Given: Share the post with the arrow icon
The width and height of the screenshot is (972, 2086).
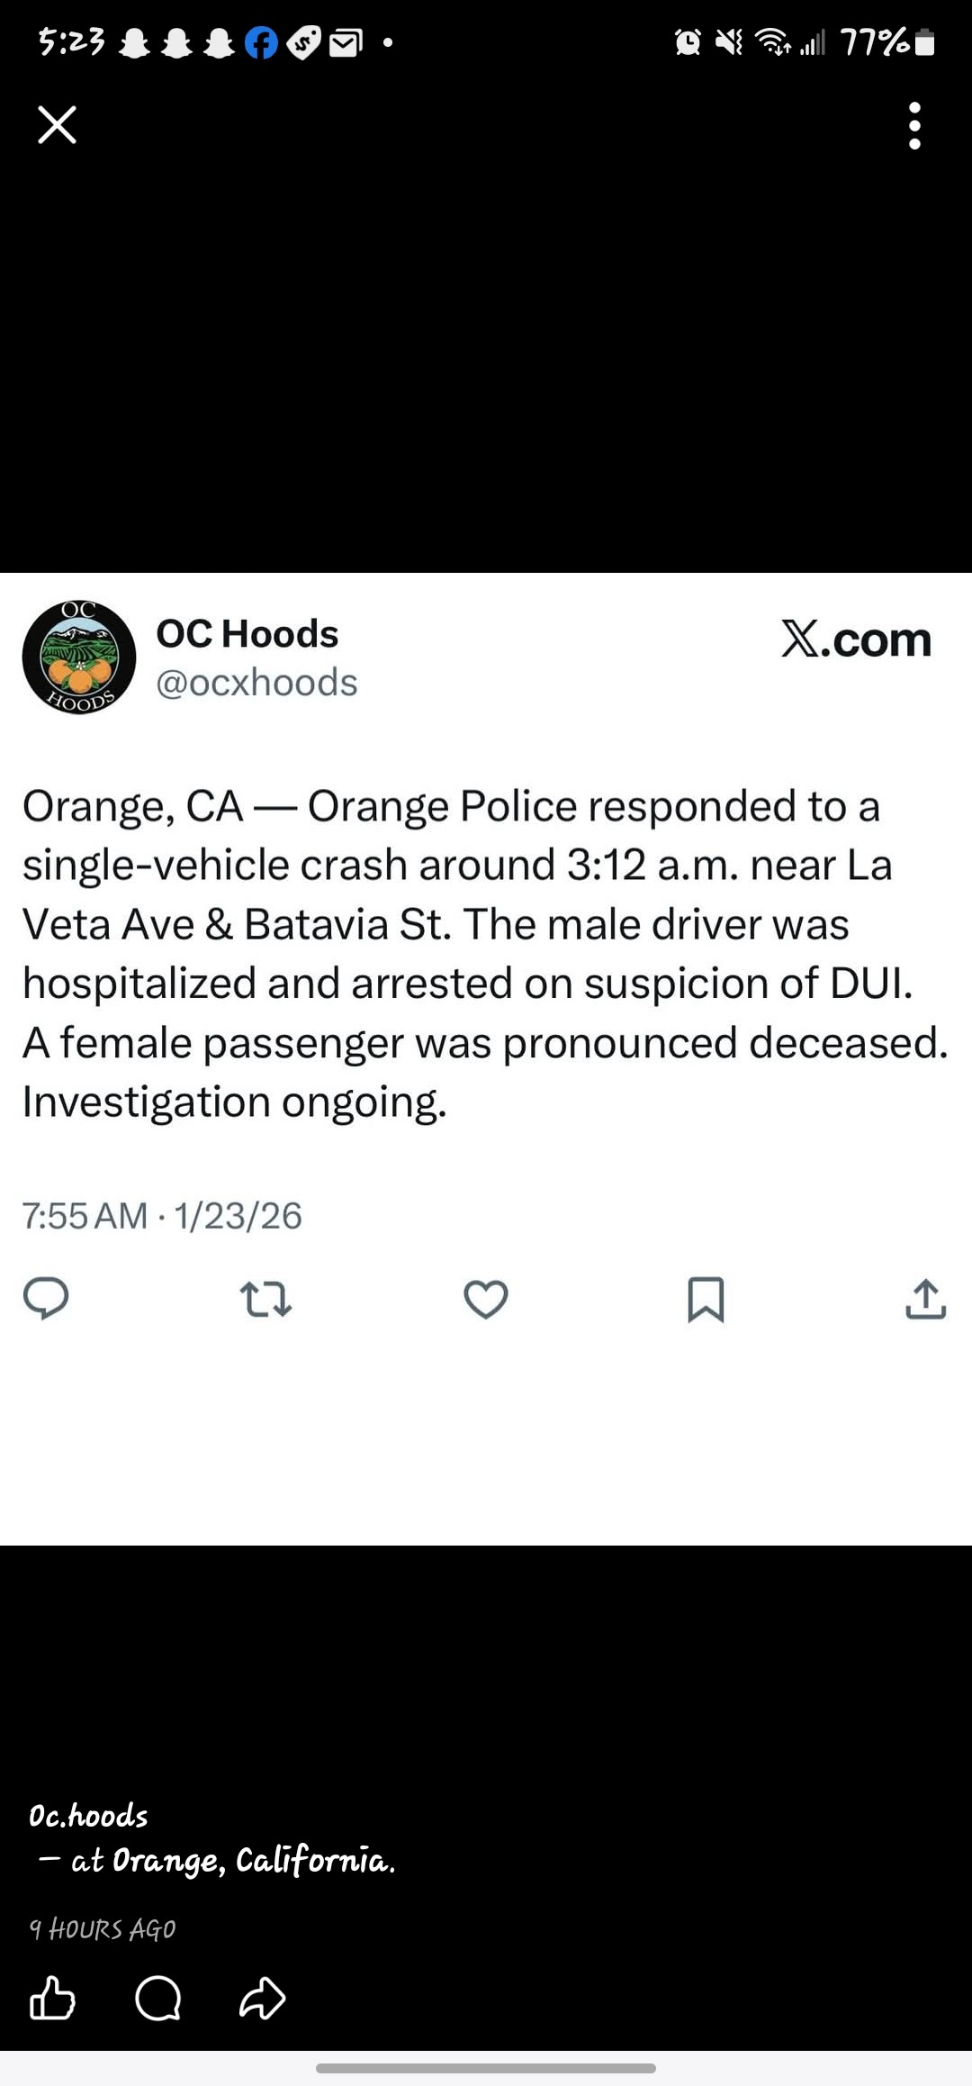Looking at the screenshot, I should click(x=262, y=1999).
